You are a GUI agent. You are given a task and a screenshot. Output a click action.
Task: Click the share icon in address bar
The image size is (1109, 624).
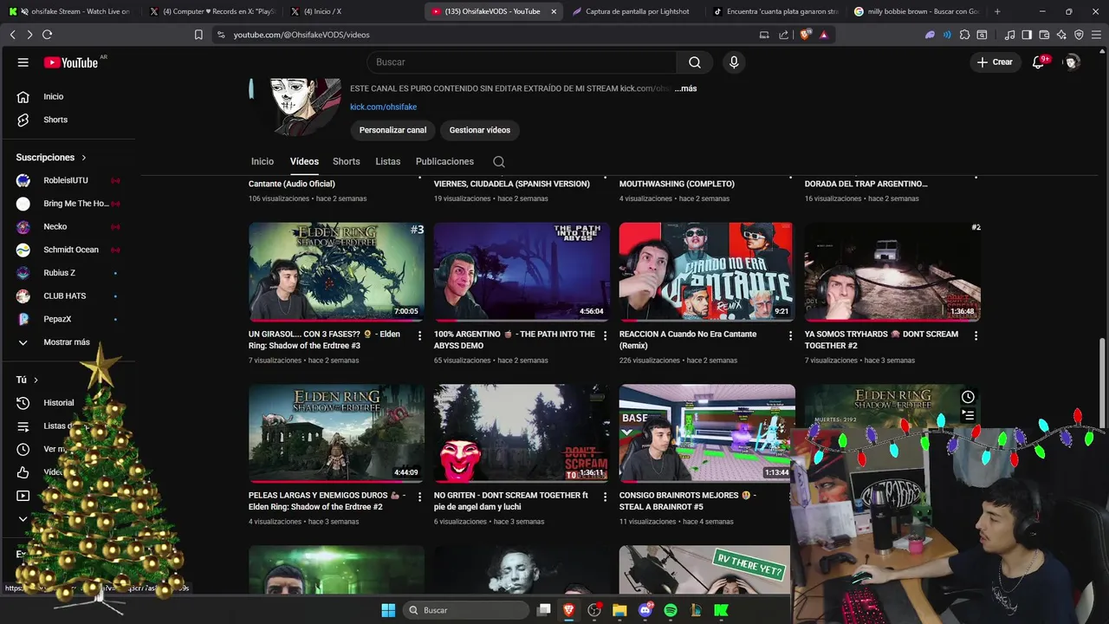(784, 35)
